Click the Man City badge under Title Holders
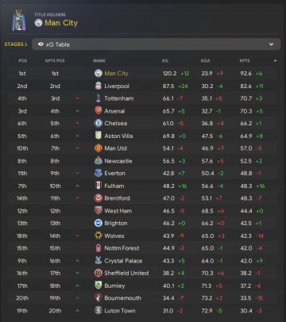 pos(39,23)
